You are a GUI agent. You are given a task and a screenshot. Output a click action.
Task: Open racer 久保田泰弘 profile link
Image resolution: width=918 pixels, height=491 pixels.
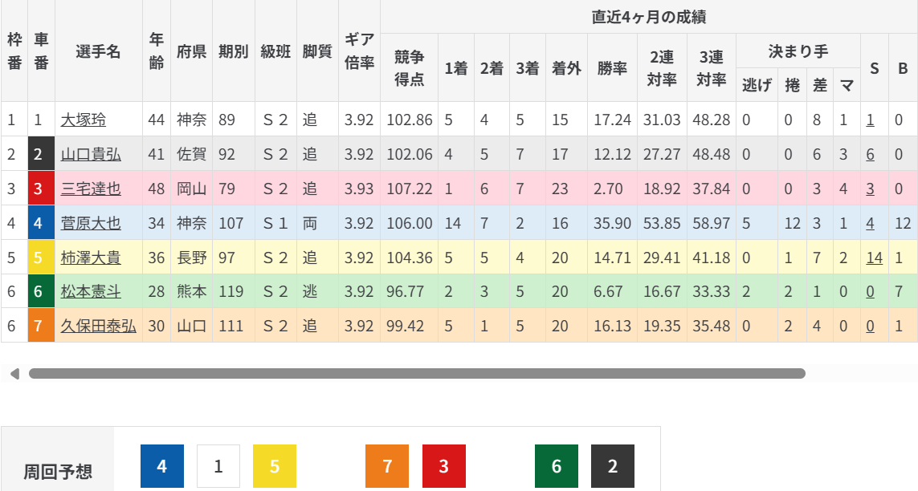click(98, 326)
